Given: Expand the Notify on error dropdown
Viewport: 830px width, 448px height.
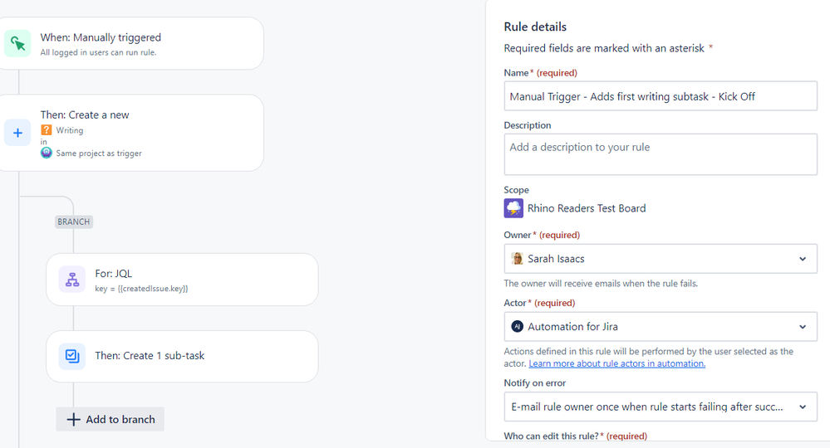Looking at the screenshot, I should tap(661, 407).
